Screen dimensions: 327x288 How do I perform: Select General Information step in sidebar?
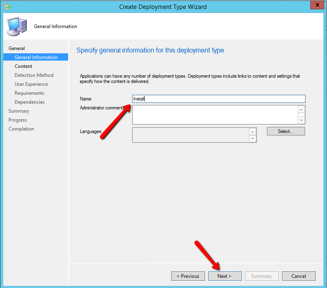coord(36,57)
